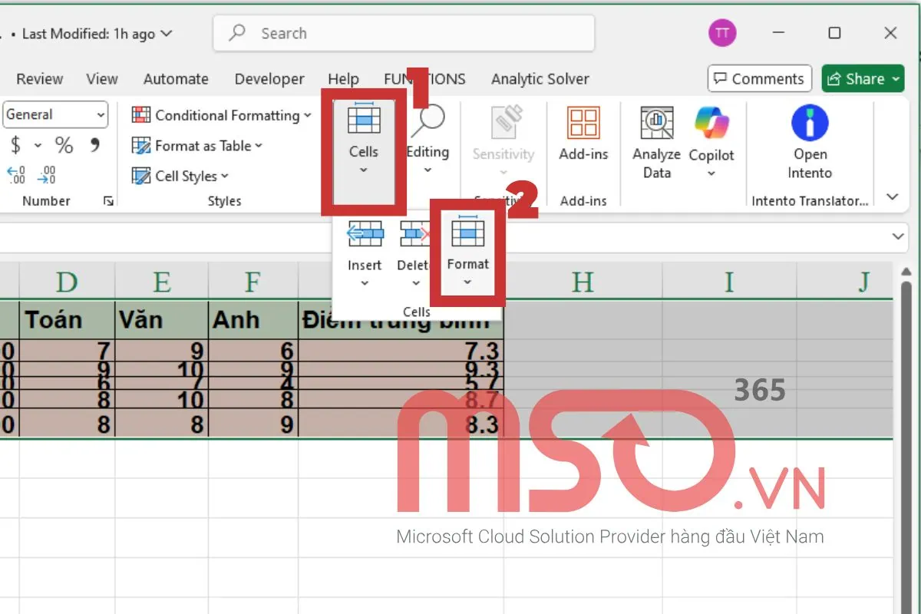Expand the Format as Table menu

[198, 146]
